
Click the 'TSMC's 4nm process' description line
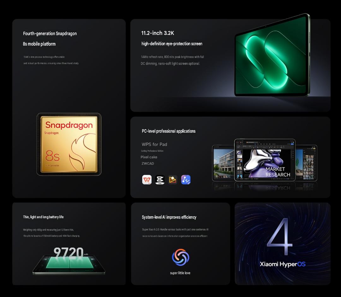(x=44, y=57)
